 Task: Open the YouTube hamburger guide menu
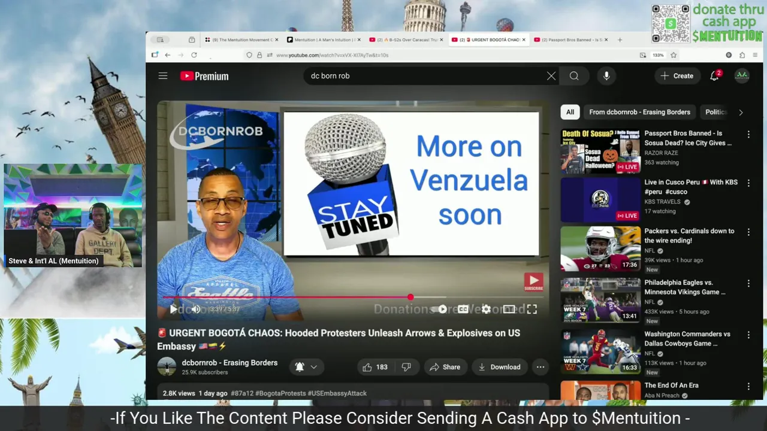click(163, 76)
